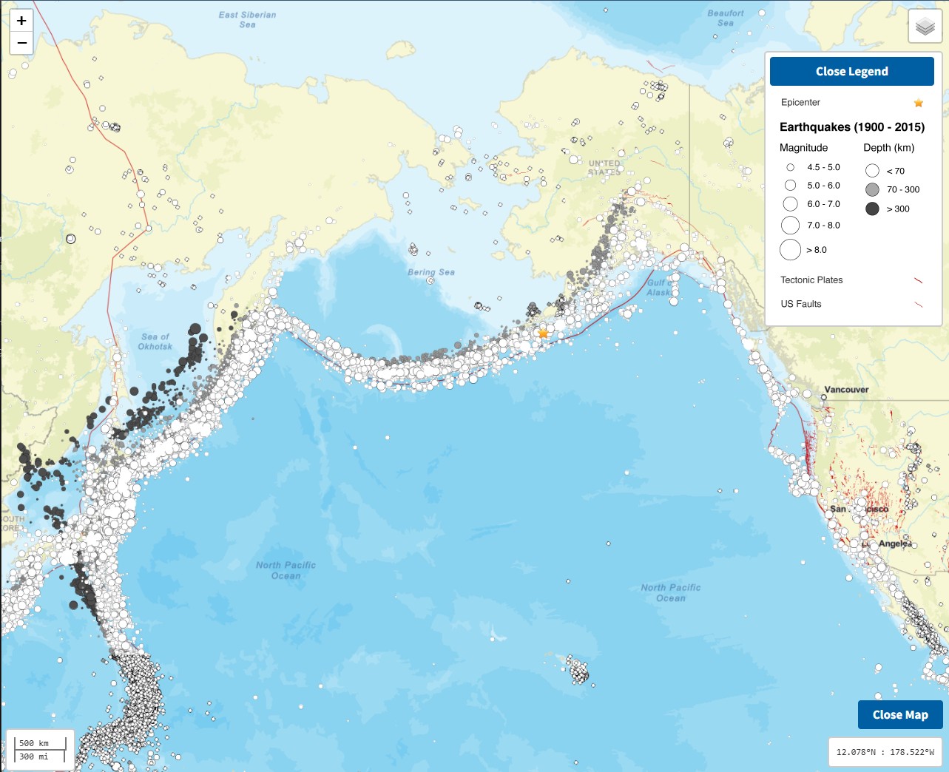The height and width of the screenshot is (772, 949).
Task: Click the zoom out minus button
Action: pos(21,43)
